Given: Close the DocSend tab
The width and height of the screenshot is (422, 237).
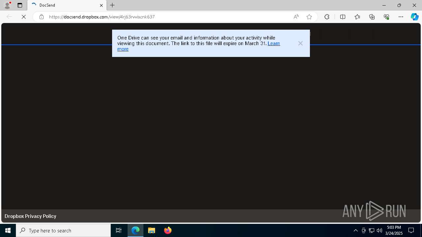Looking at the screenshot, I should pyautogui.click(x=101, y=5).
